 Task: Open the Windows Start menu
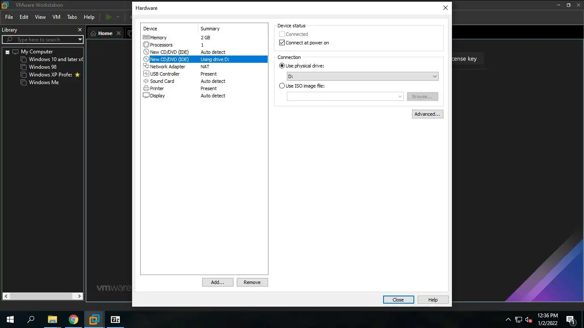click(10, 319)
